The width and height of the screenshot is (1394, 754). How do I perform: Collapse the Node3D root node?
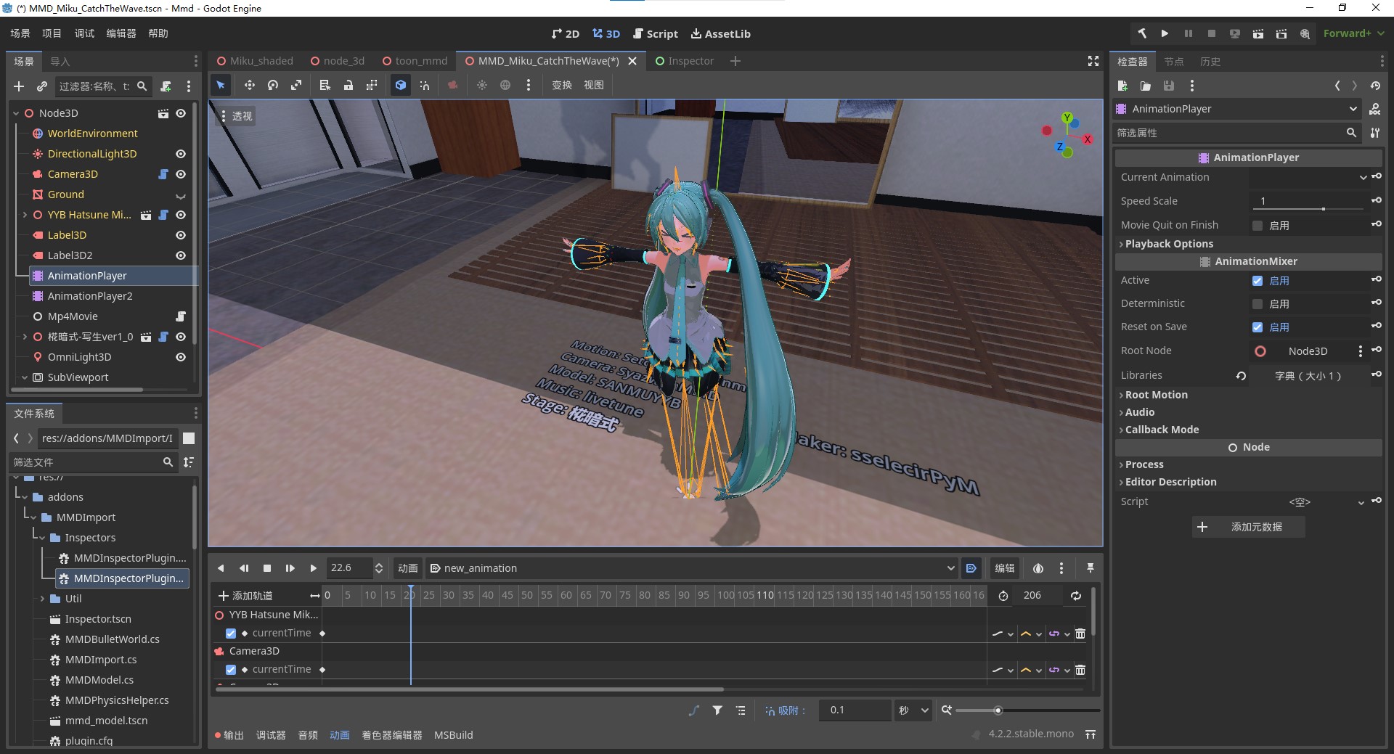[x=16, y=113]
